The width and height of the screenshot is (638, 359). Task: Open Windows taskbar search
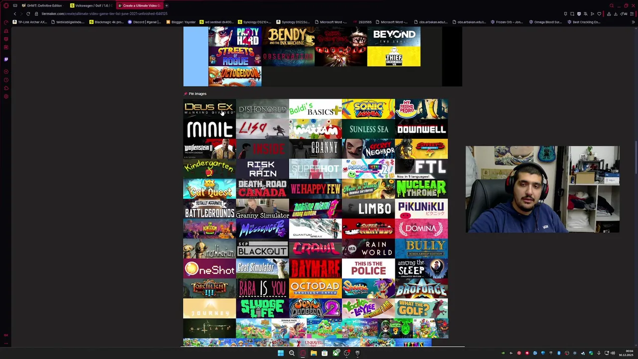click(292, 353)
